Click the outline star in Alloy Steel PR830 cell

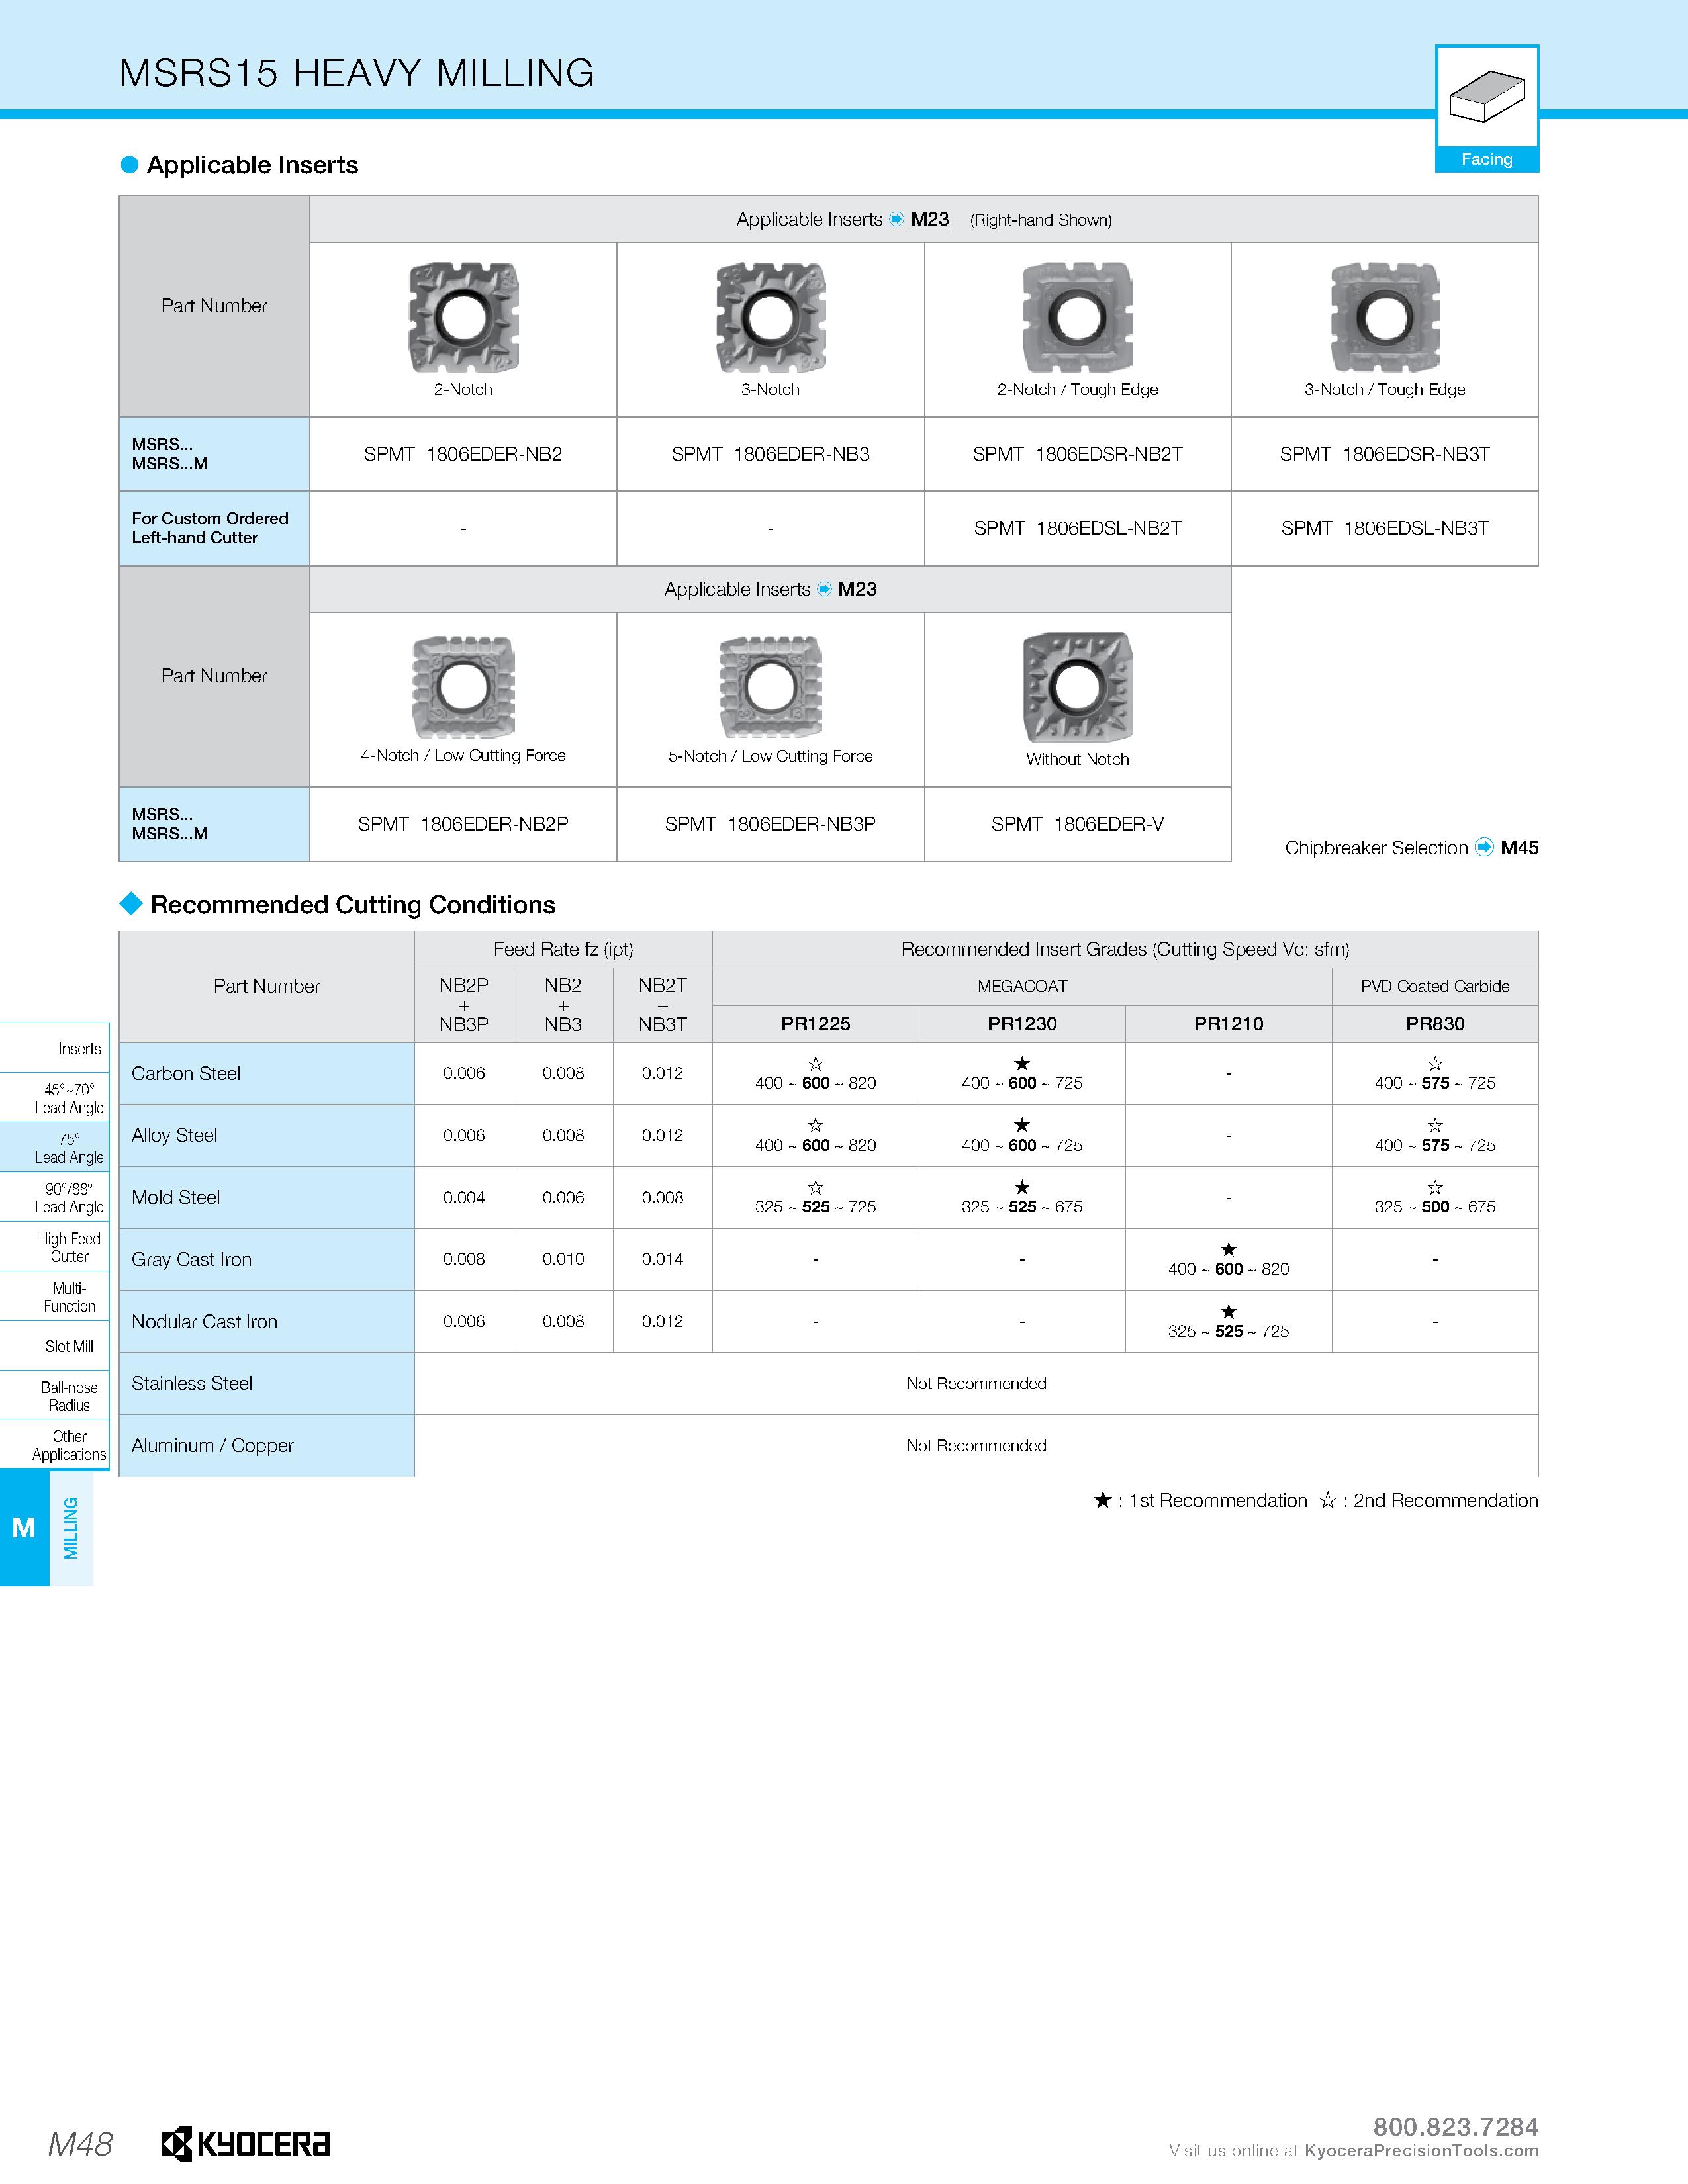point(1435,1125)
